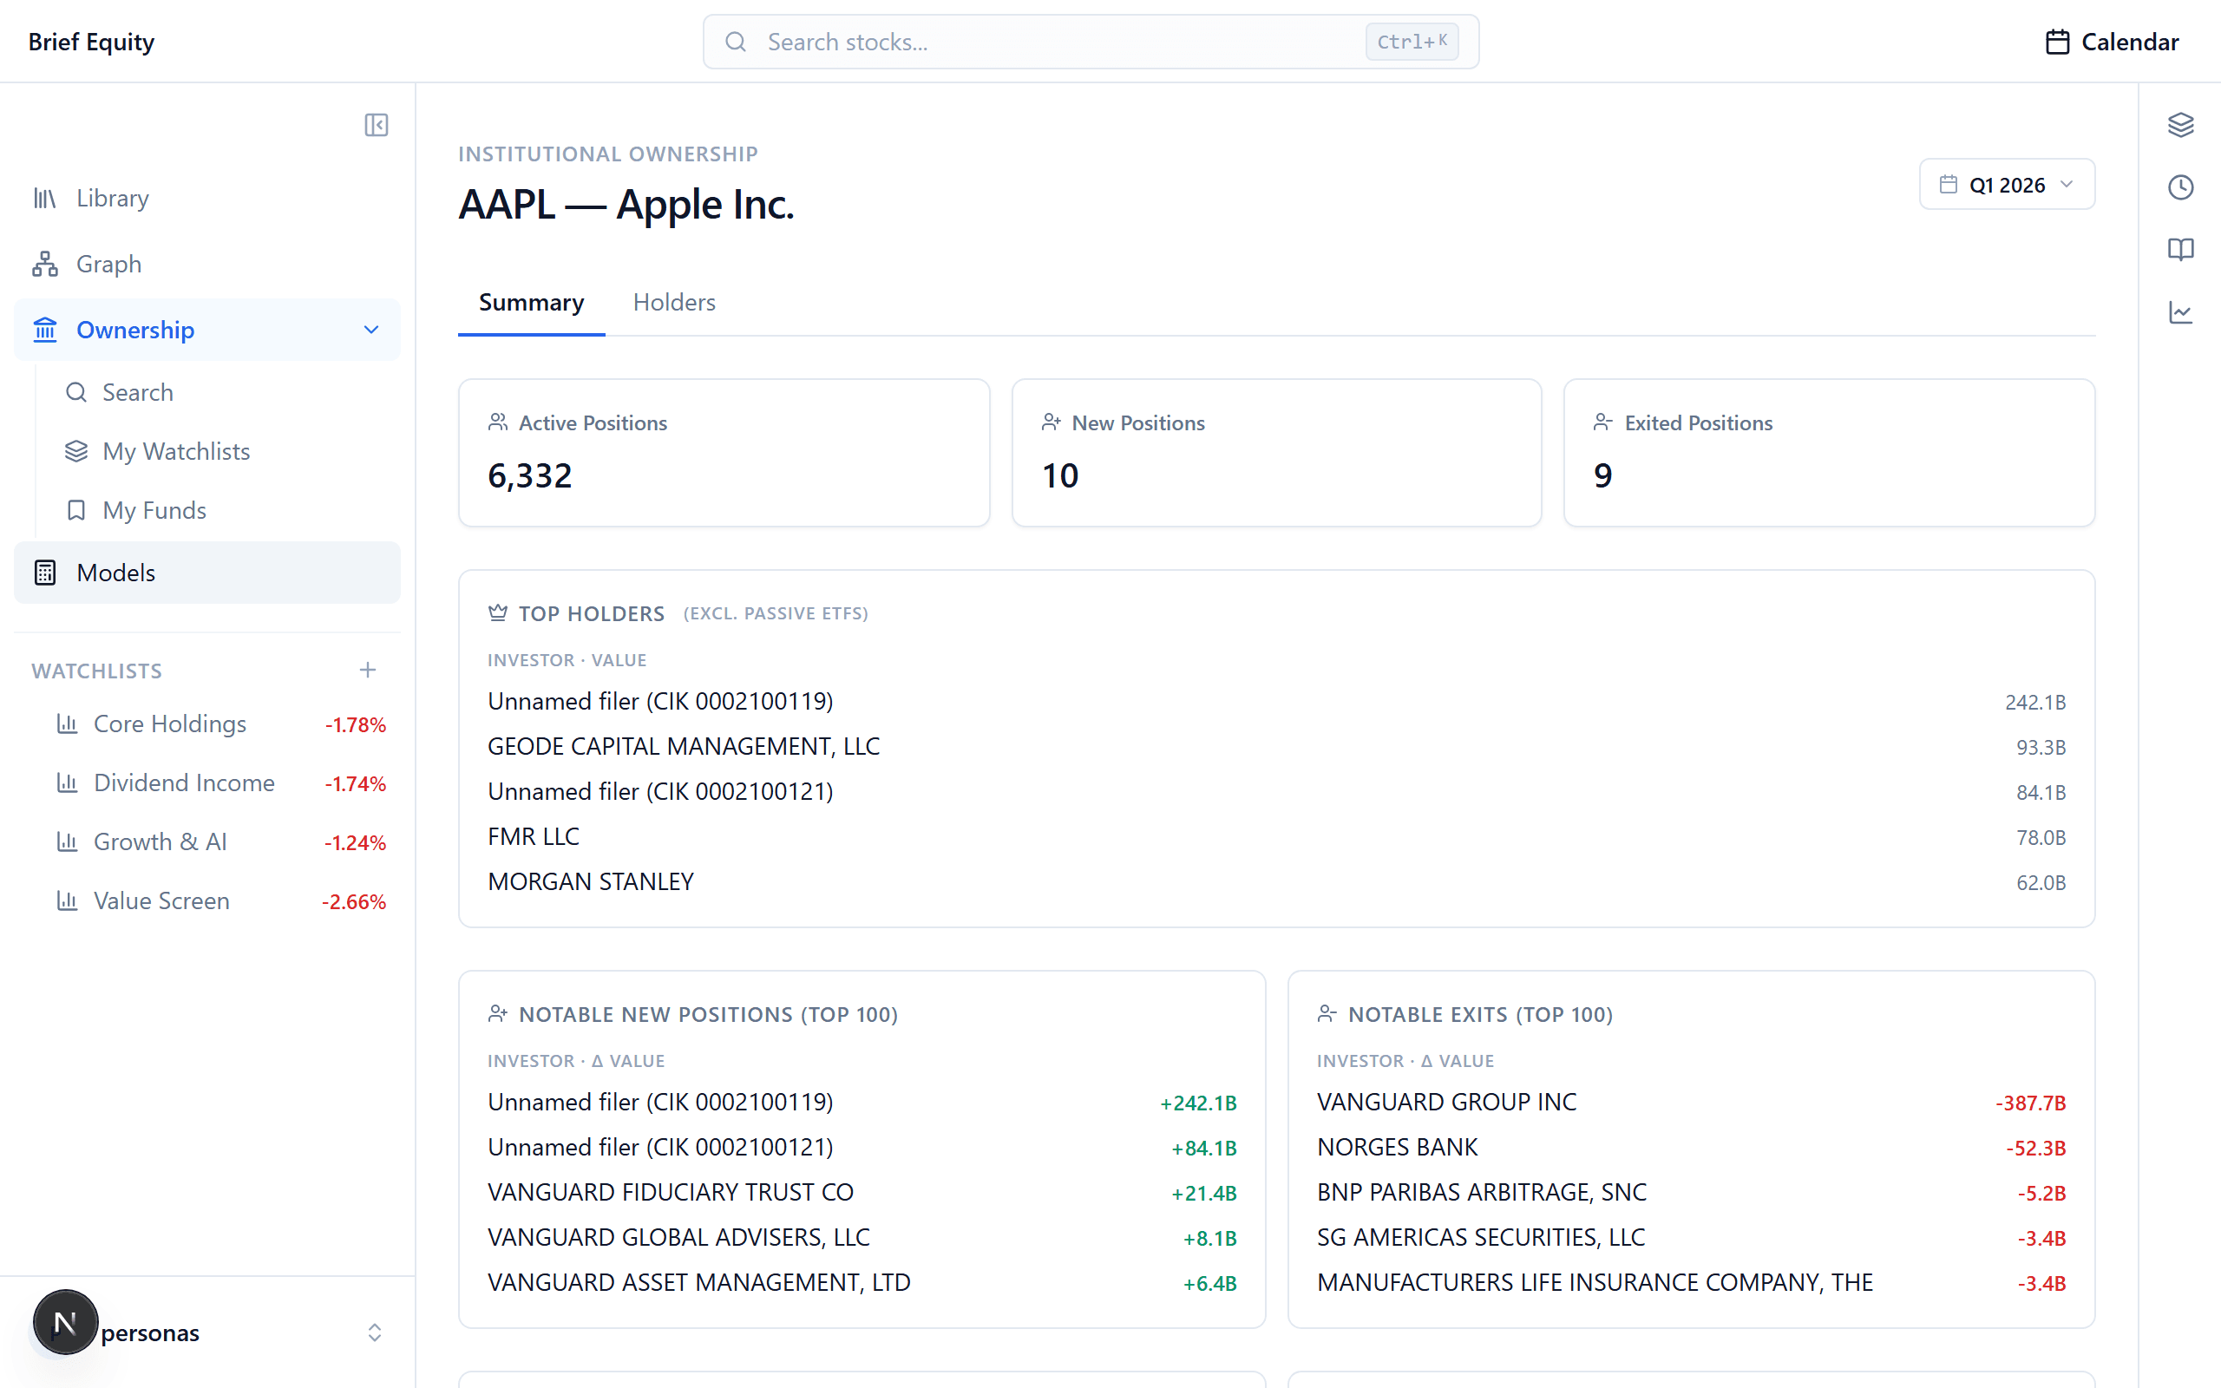Add a new watchlist with plus icon
2221x1388 pixels.
[x=368, y=670]
